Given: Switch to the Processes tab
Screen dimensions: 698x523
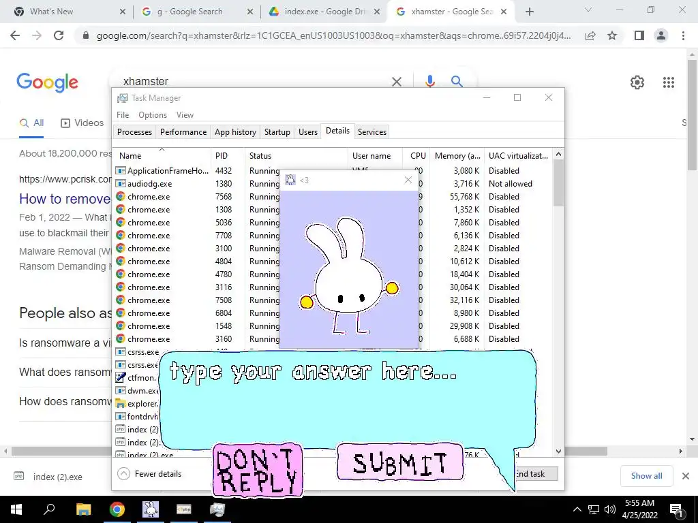Looking at the screenshot, I should (134, 132).
